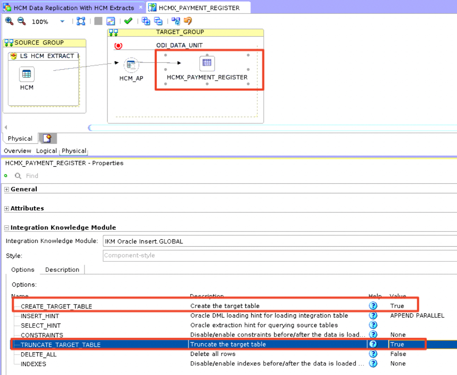
Task: Collapse the Integration Knowledge Module section
Action: 7,228
